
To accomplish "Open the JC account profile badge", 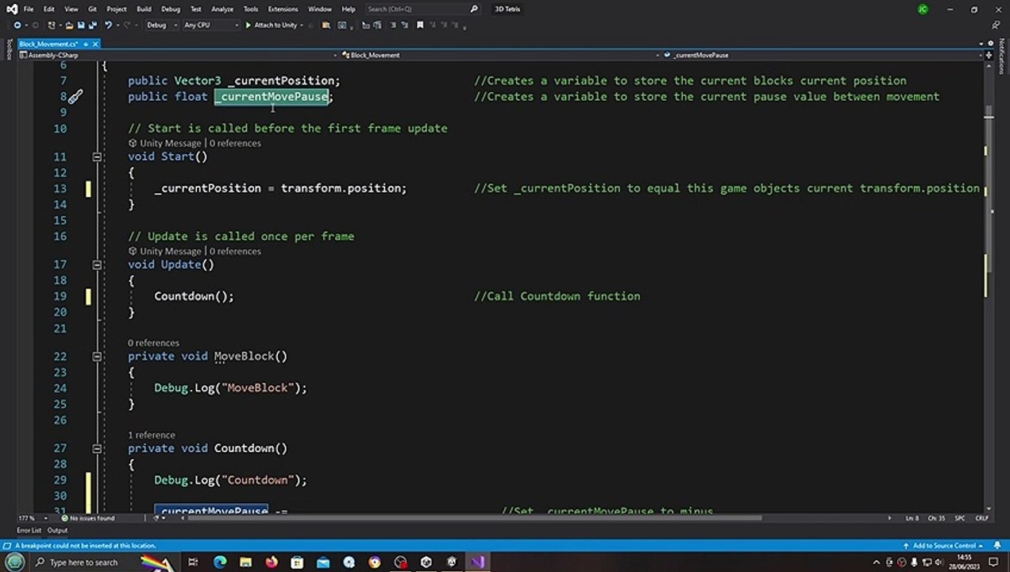I will (923, 10).
